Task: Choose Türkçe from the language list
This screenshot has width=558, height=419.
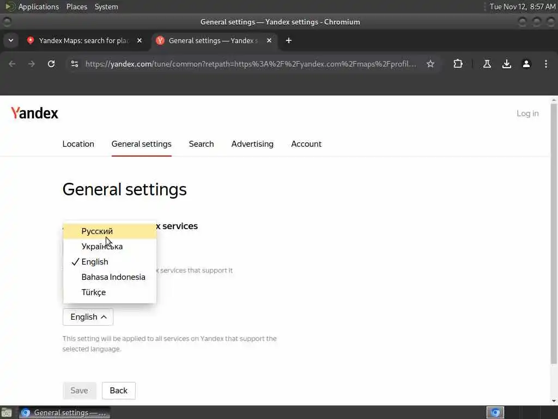Action: [x=110, y=292]
